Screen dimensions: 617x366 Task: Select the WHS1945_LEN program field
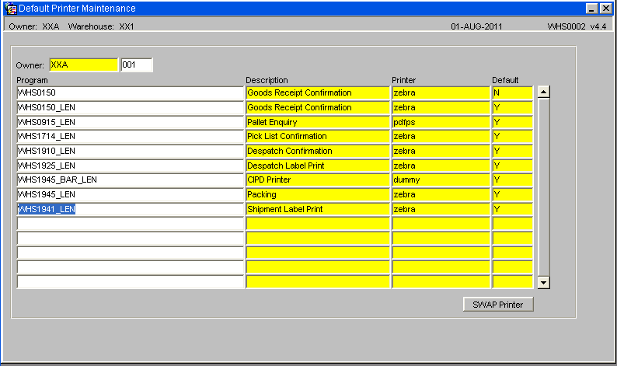point(131,194)
